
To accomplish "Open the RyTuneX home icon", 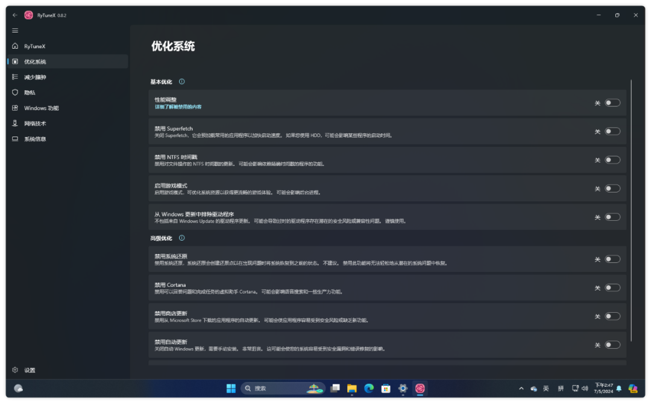I will (x=15, y=46).
